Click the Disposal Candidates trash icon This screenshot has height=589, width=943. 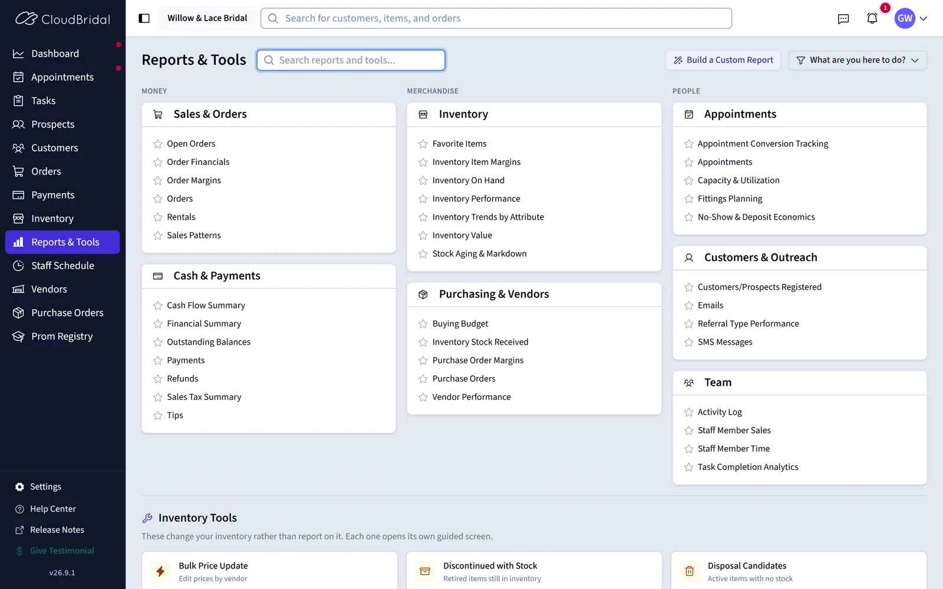[x=690, y=571]
